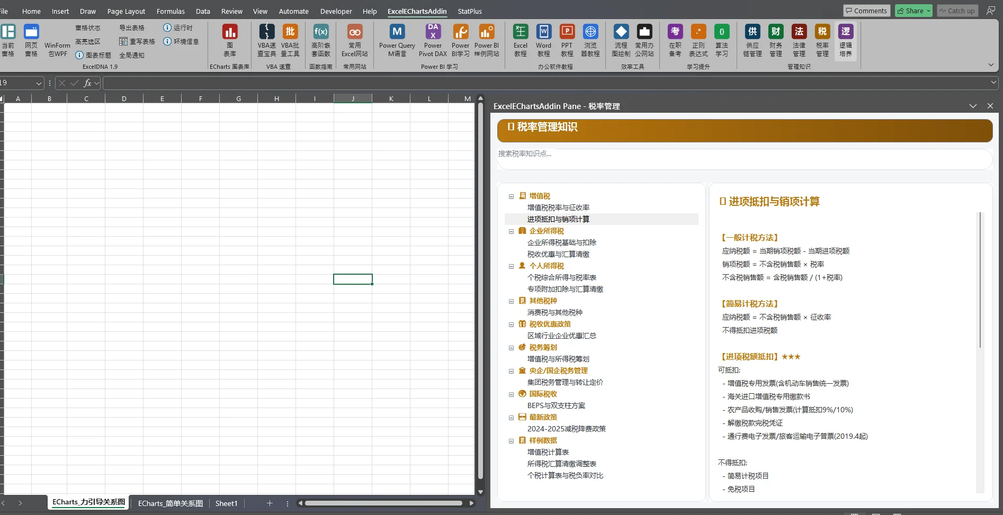Open Power Query M语言 learning
The height and width of the screenshot is (515, 1003).
point(397,40)
